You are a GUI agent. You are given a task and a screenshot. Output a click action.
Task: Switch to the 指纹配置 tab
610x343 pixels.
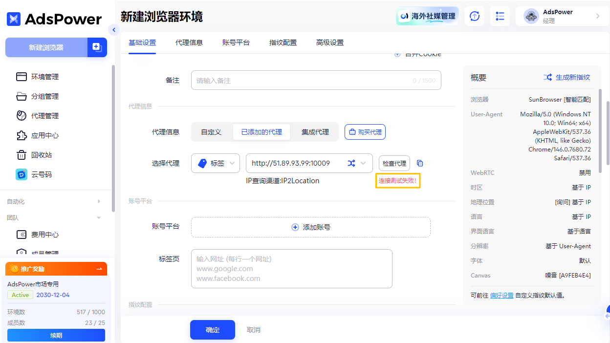click(283, 43)
